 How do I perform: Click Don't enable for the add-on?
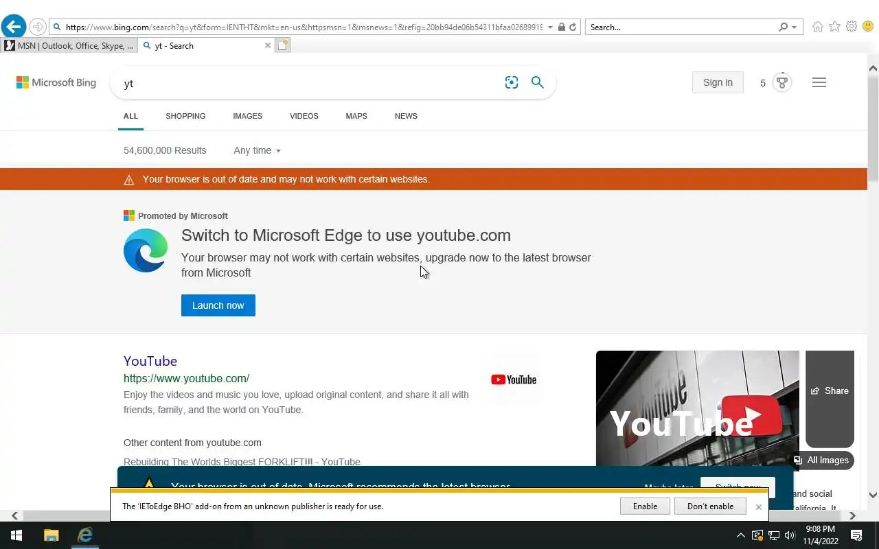[x=710, y=506]
